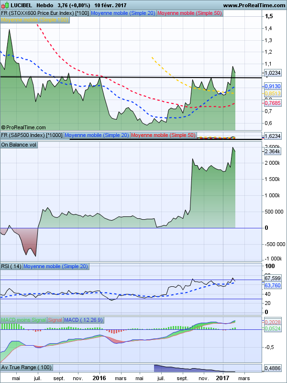The width and height of the screenshot is (287, 383).
Task: Click the 1,2 label on price axis
Action: coord(269,52)
